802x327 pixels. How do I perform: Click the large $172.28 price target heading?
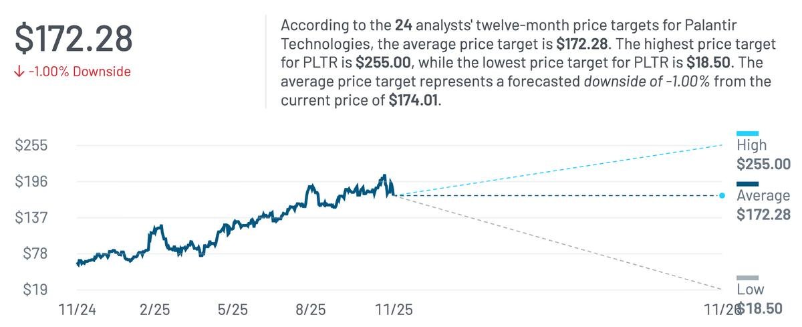pyautogui.click(x=74, y=38)
